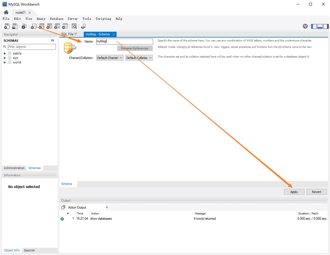Click the reconnect to DBMS icon

click(83, 26)
